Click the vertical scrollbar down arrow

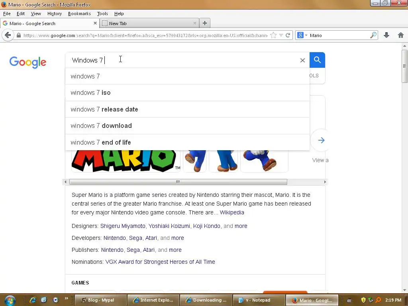coord(404,290)
